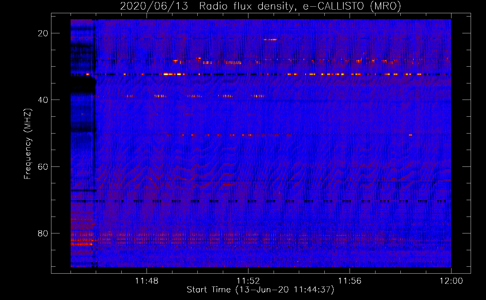Click the plot title text e-CALLISTO (MRO)
The image size is (486, 300).
click(352, 6)
